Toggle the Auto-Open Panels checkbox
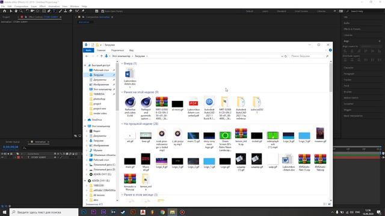This screenshot has height=216, width=385. coord(103,11)
